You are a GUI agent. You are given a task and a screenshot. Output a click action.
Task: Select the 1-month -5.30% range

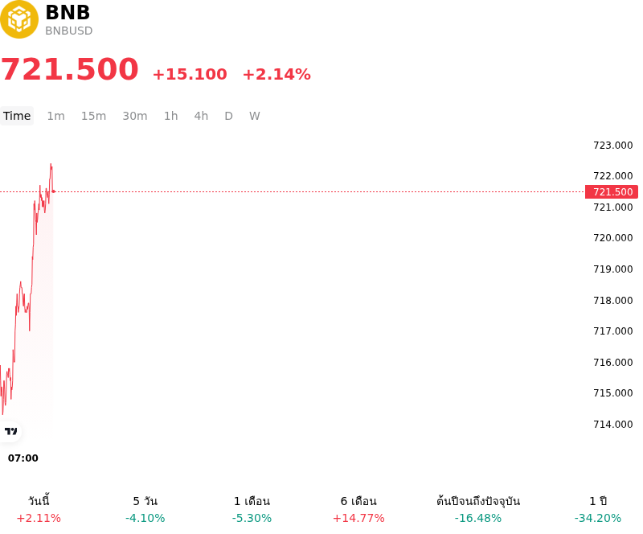(252, 509)
